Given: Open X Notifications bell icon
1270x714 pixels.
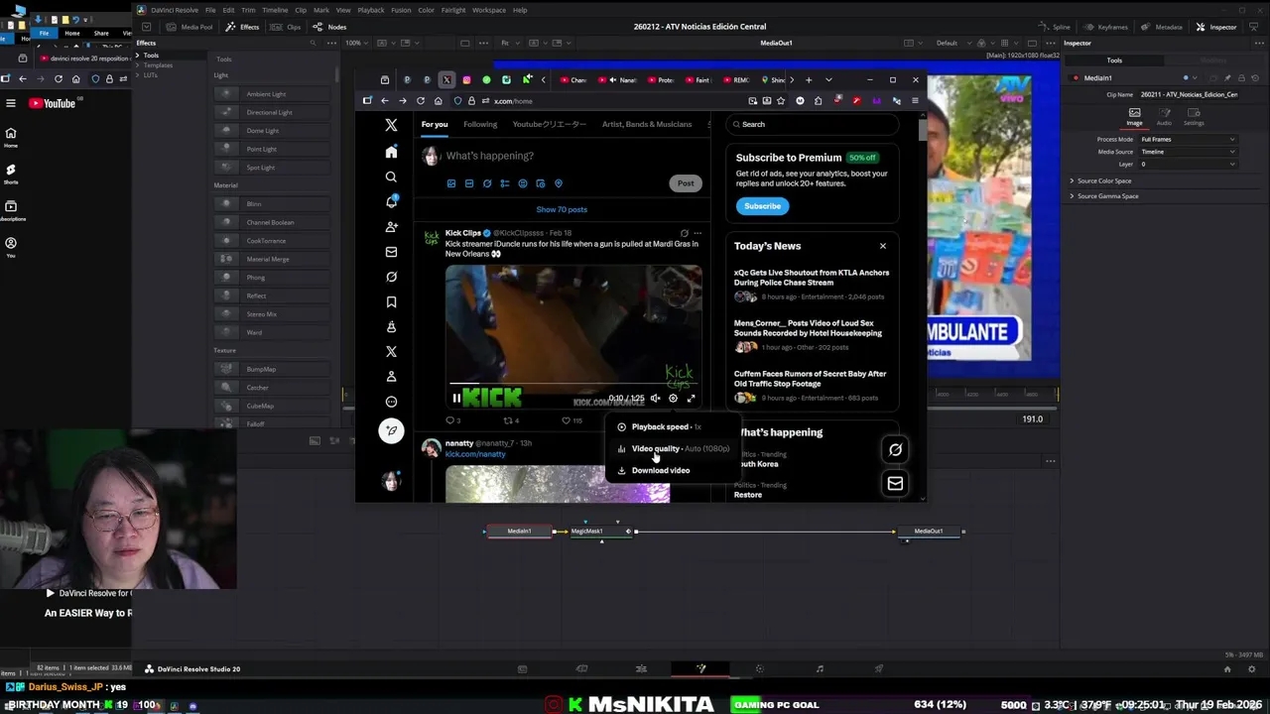Looking at the screenshot, I should coord(391,201).
